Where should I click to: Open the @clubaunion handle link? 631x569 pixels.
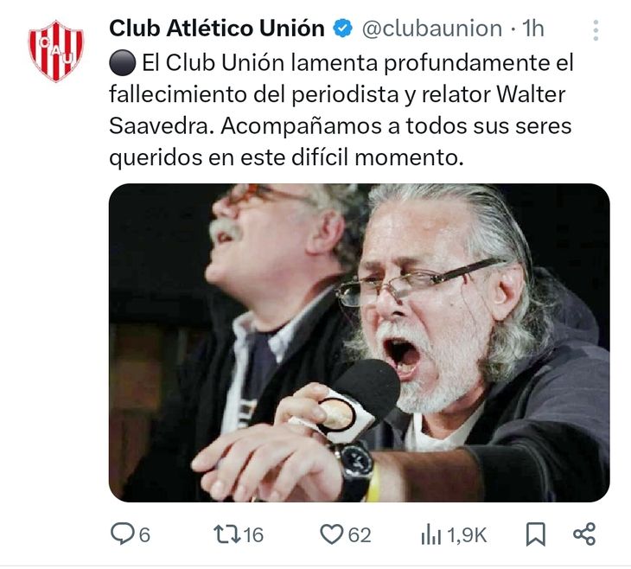point(432,29)
